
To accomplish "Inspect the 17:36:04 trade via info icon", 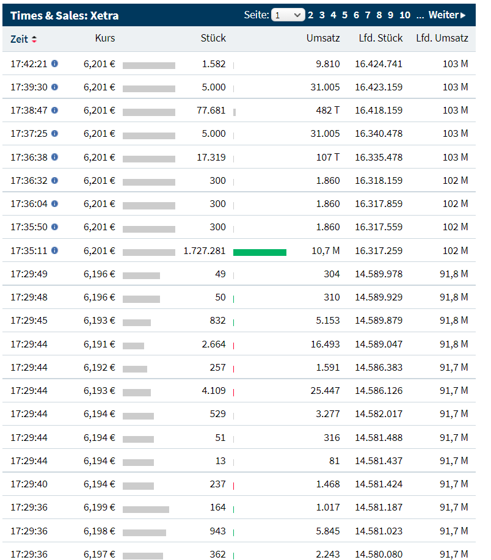I will coord(55,204).
